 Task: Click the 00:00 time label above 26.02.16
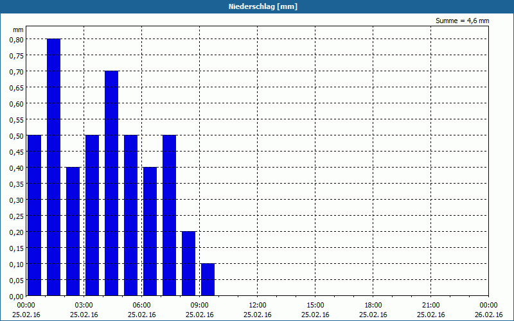pos(488,306)
